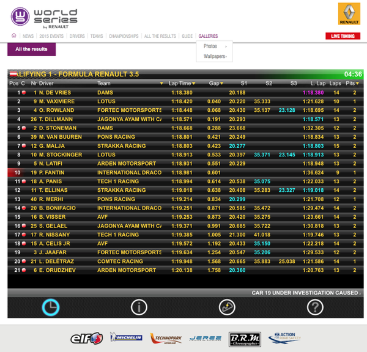Click the session timer 04:36
This screenshot has width=367, height=352.
tap(353, 74)
